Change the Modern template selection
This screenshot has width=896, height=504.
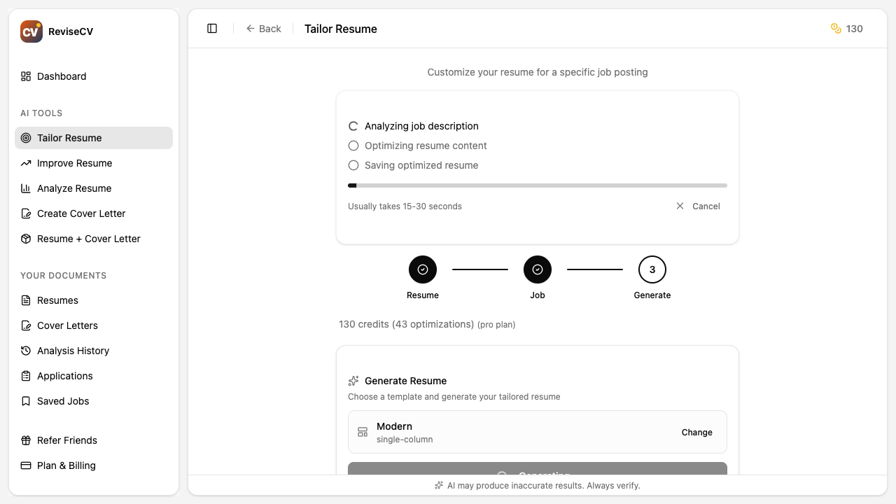(x=696, y=433)
